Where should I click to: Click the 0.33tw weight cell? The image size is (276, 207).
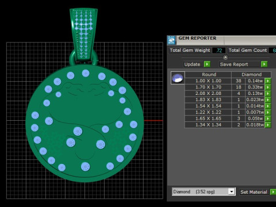tap(255, 87)
